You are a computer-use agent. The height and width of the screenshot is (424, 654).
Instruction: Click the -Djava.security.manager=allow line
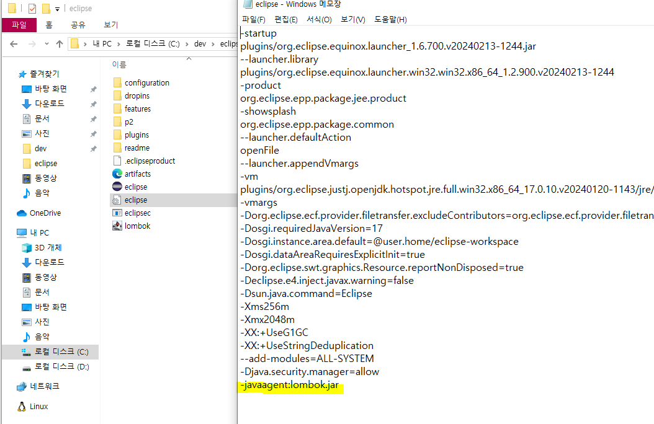310,371
